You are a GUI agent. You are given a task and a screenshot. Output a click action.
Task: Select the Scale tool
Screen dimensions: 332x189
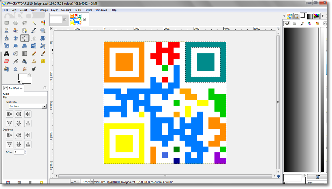pos(6,46)
